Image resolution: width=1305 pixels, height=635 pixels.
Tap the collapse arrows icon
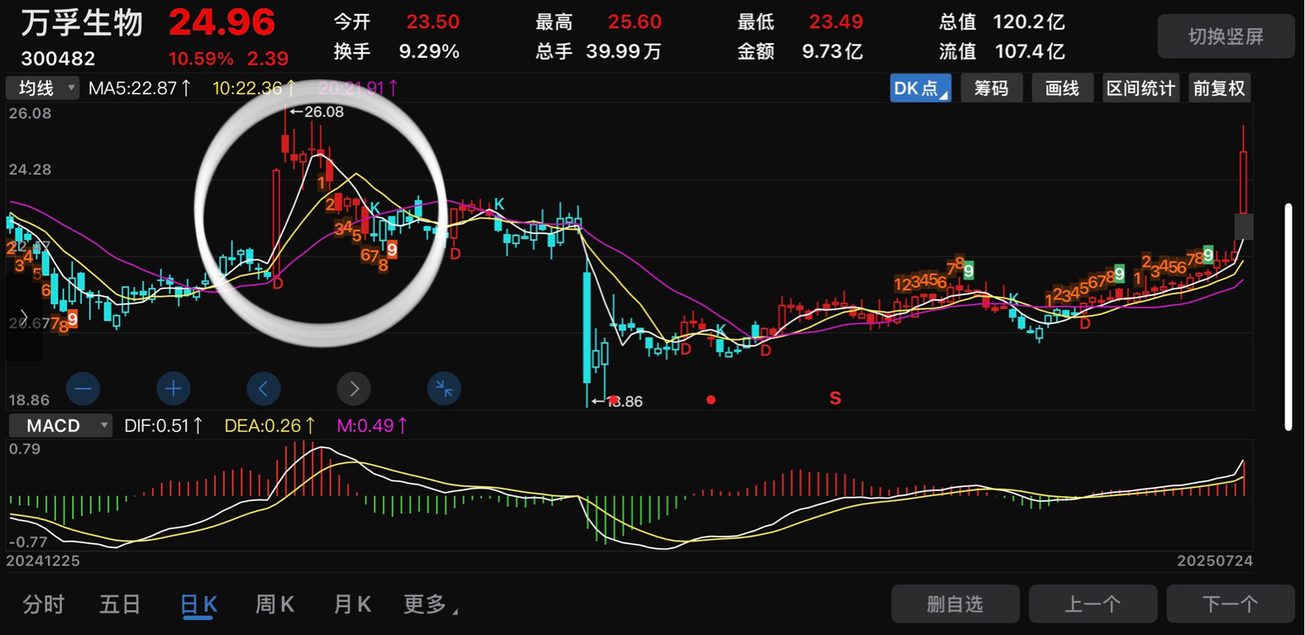444,389
